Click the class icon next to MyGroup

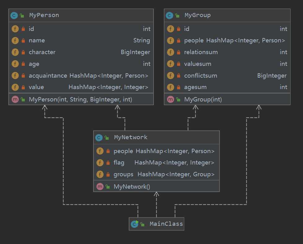pos(170,15)
